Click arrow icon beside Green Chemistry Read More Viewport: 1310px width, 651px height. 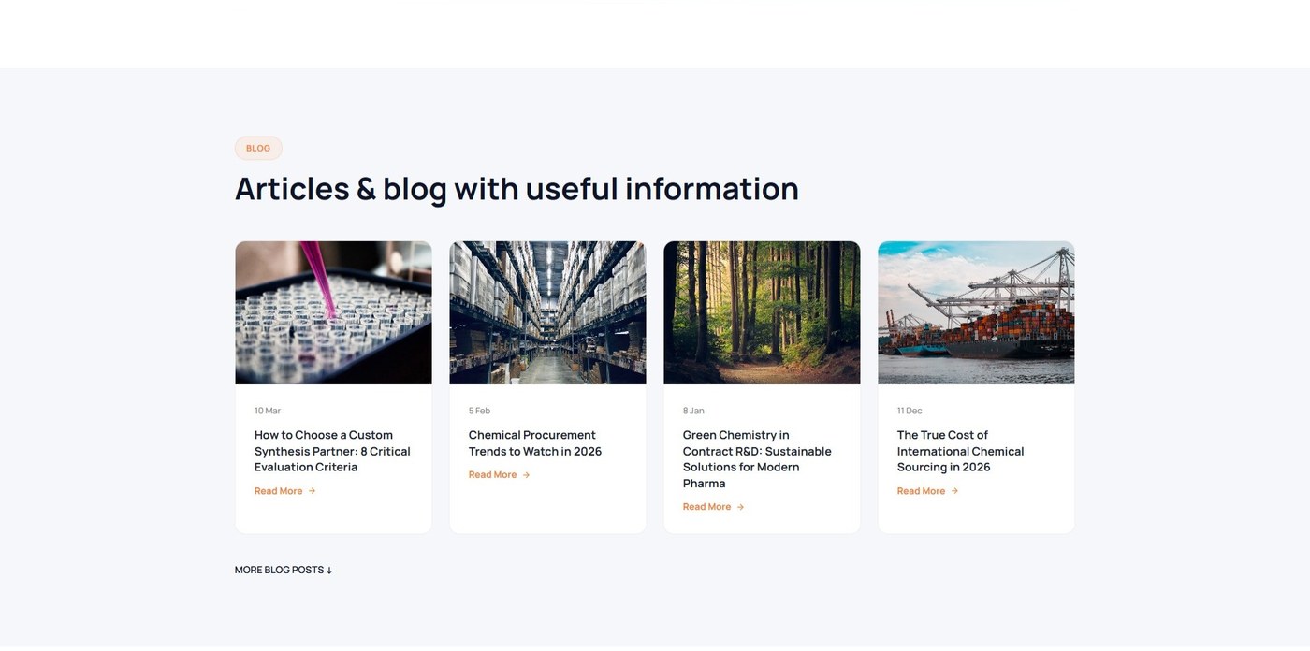741,507
